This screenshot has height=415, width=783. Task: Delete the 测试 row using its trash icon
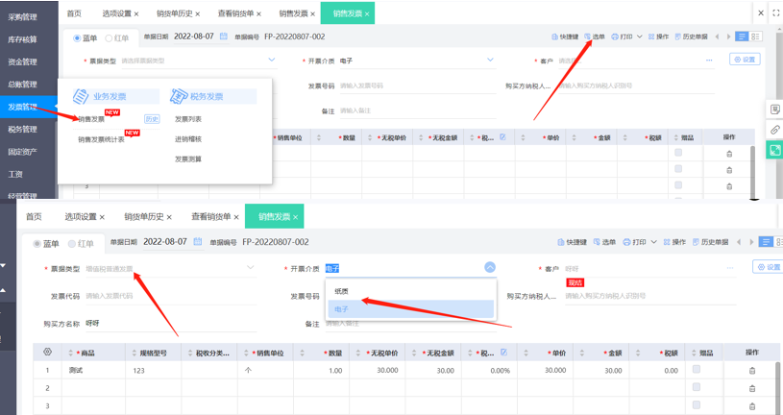[752, 371]
